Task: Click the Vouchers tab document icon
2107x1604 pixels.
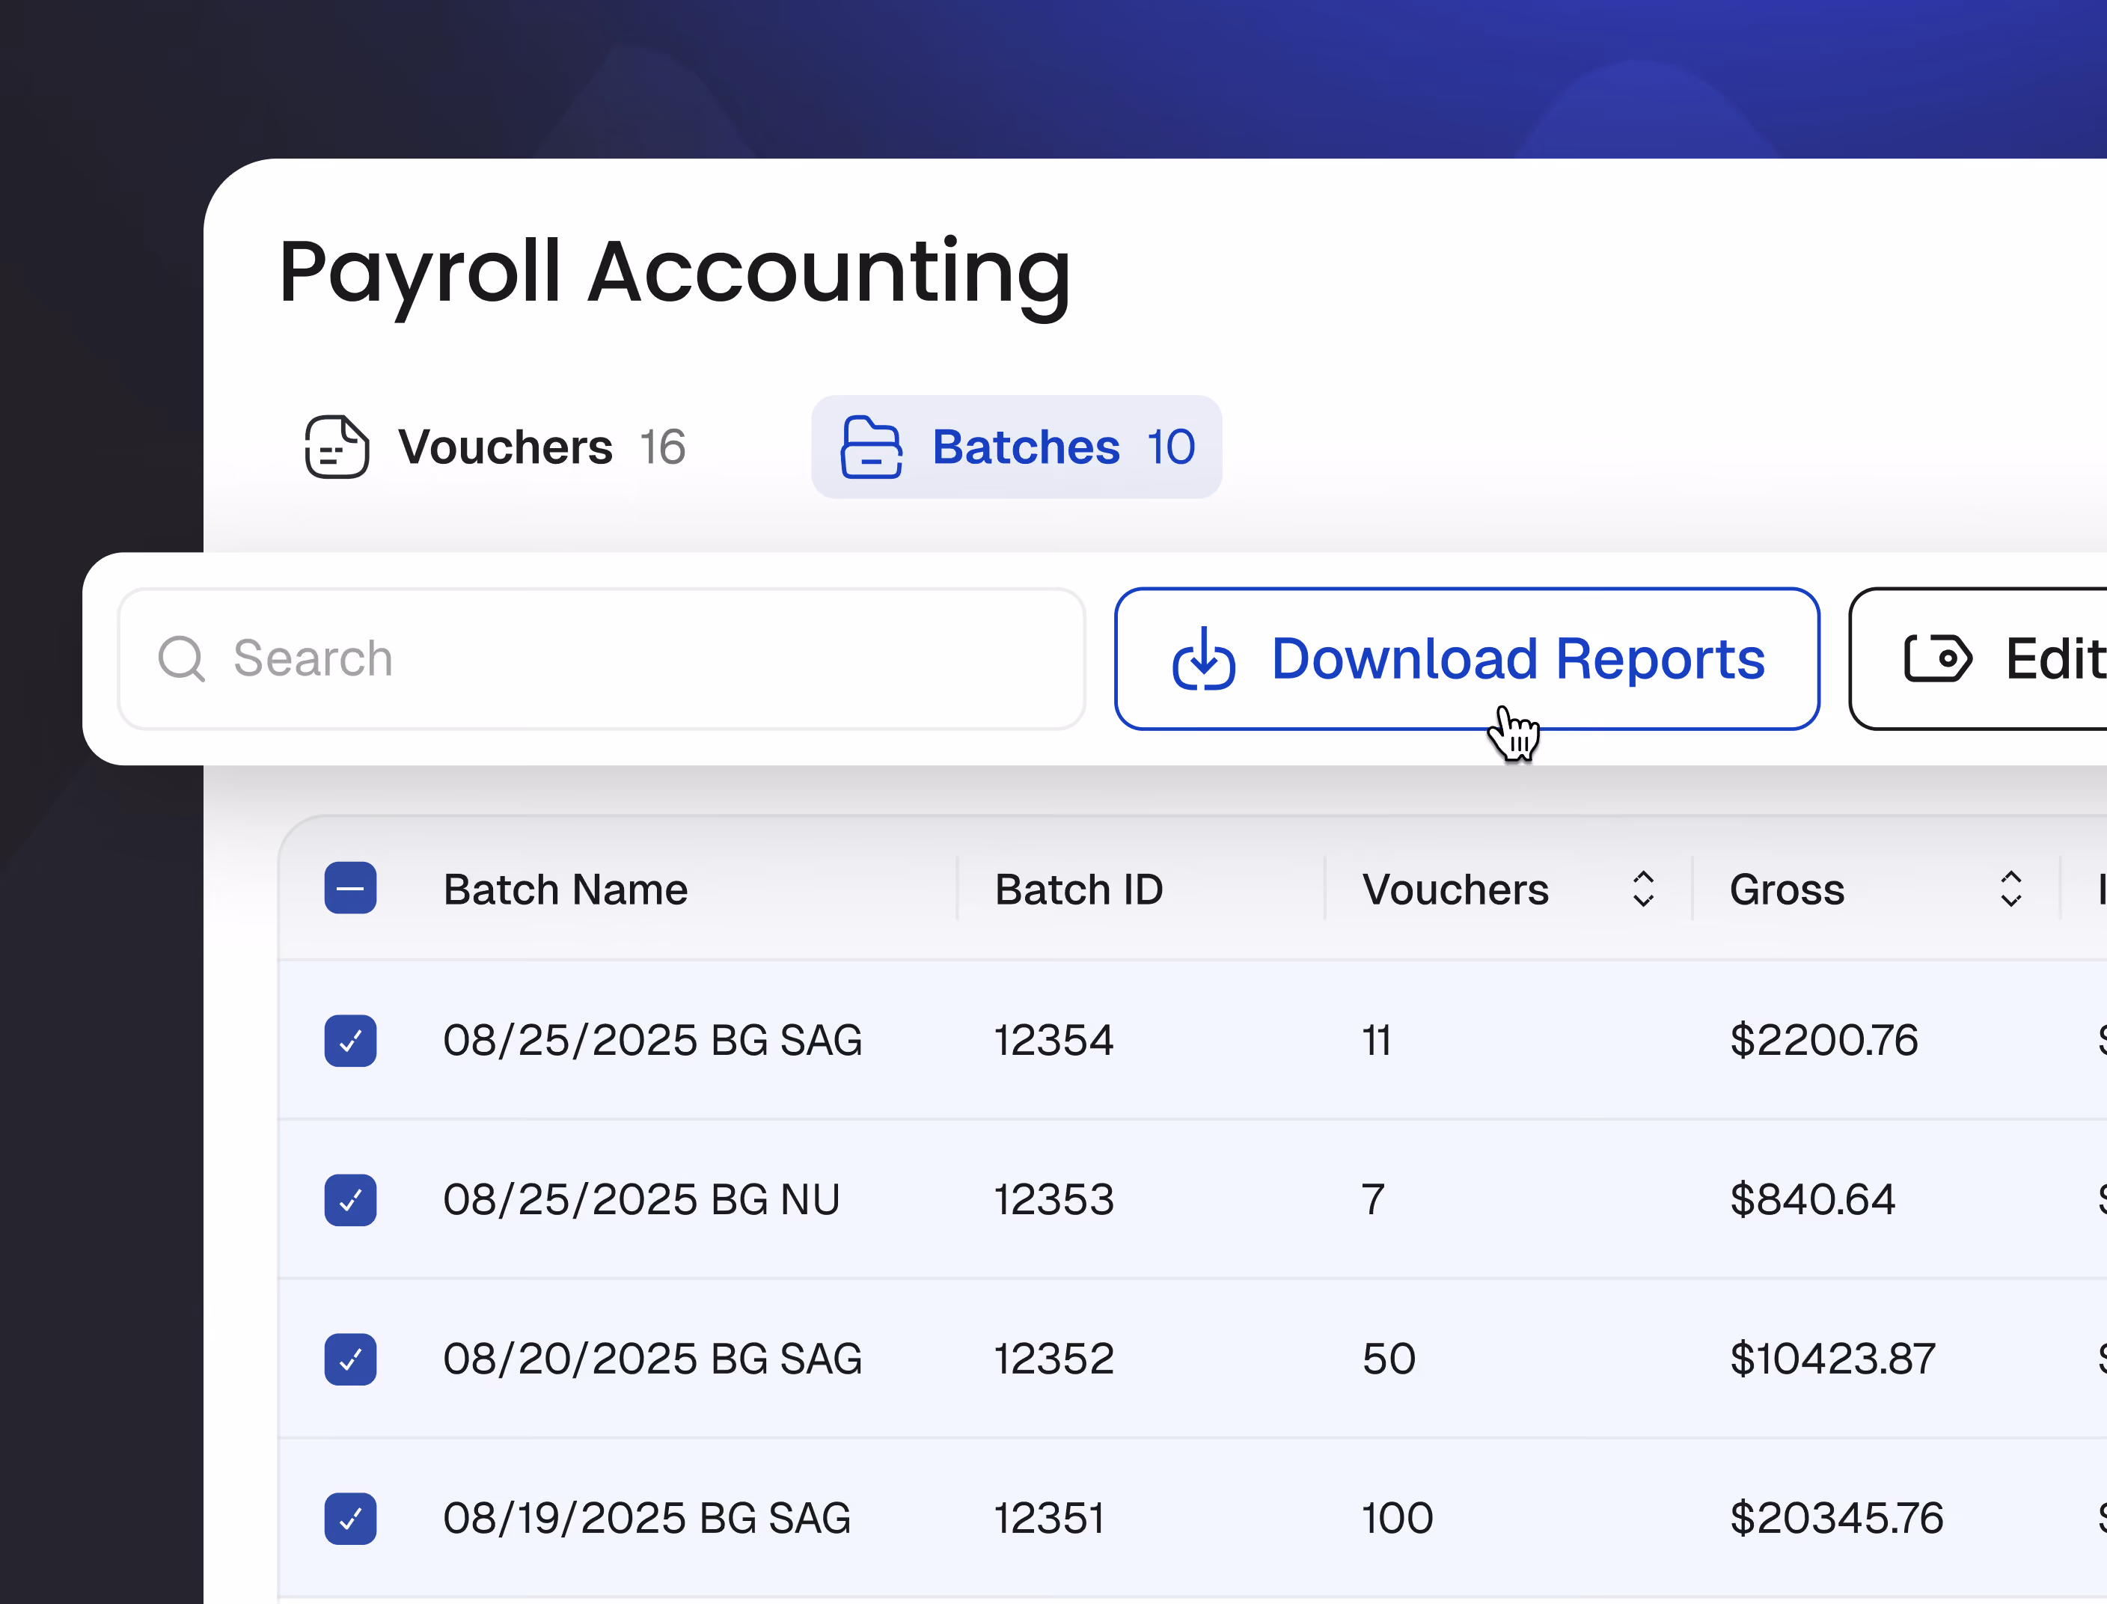Action: point(337,447)
